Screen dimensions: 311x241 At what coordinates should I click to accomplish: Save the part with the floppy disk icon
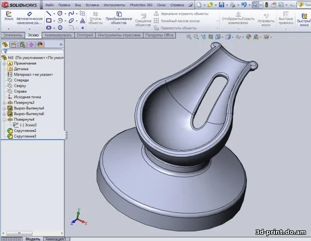click(x=222, y=4)
